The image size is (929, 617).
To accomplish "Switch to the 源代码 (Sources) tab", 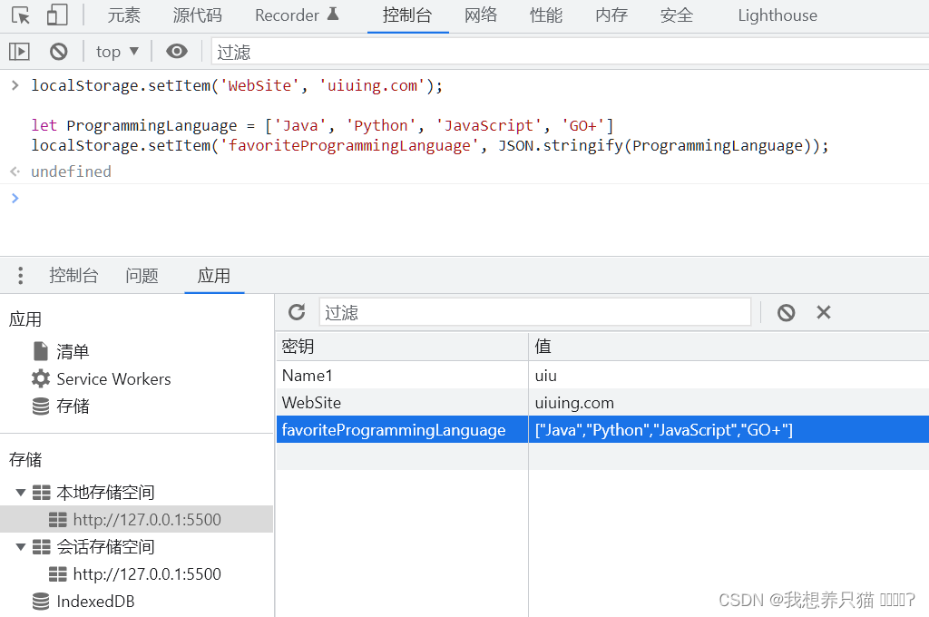I will point(197,15).
